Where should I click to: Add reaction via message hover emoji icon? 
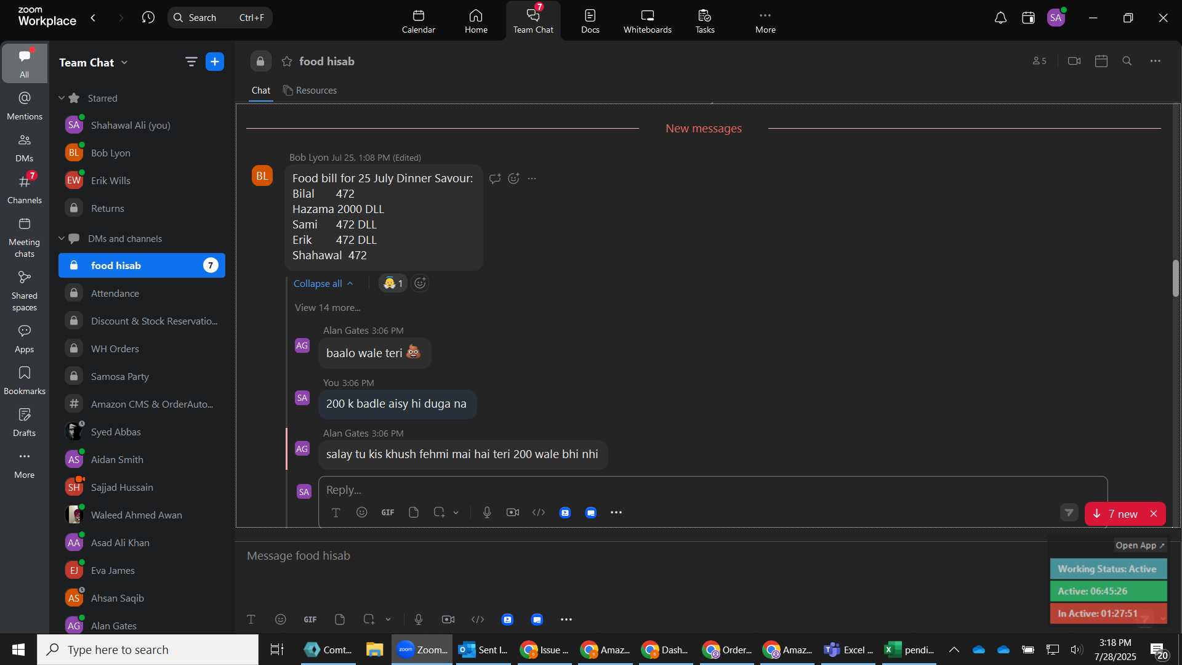514,179
